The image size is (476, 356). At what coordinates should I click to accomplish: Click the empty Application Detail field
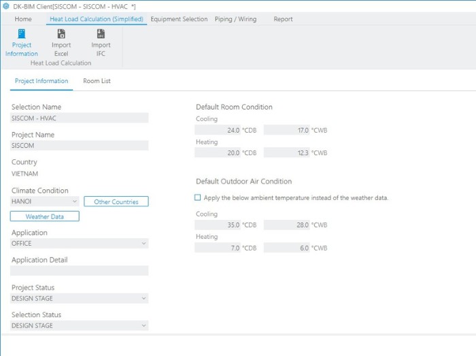point(80,271)
